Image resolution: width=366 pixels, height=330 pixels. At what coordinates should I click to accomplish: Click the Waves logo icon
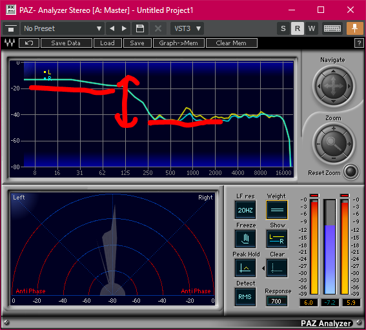[10, 43]
